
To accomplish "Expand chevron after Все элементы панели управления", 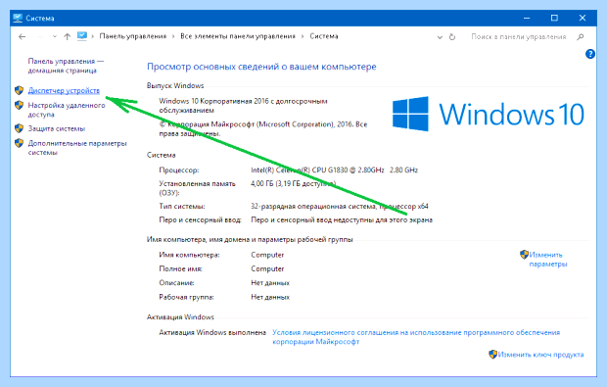I will point(303,37).
